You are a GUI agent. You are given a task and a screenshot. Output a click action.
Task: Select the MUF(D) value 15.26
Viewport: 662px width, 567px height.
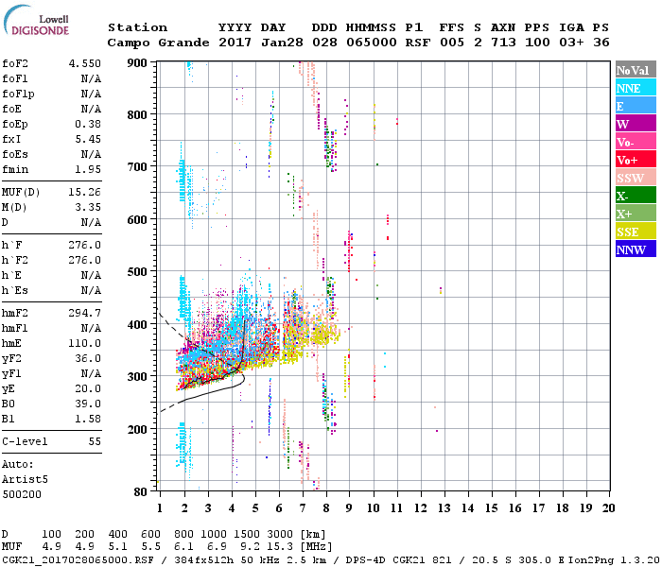pos(83,192)
